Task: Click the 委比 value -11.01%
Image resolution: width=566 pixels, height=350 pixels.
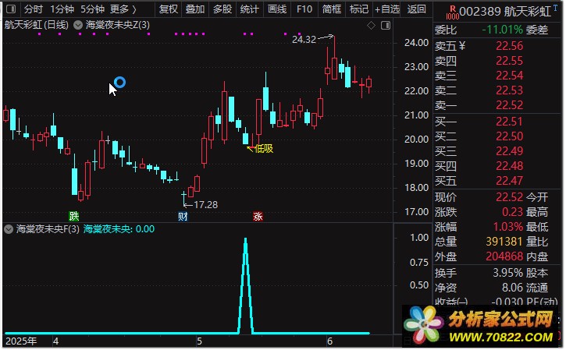Action: (503, 30)
